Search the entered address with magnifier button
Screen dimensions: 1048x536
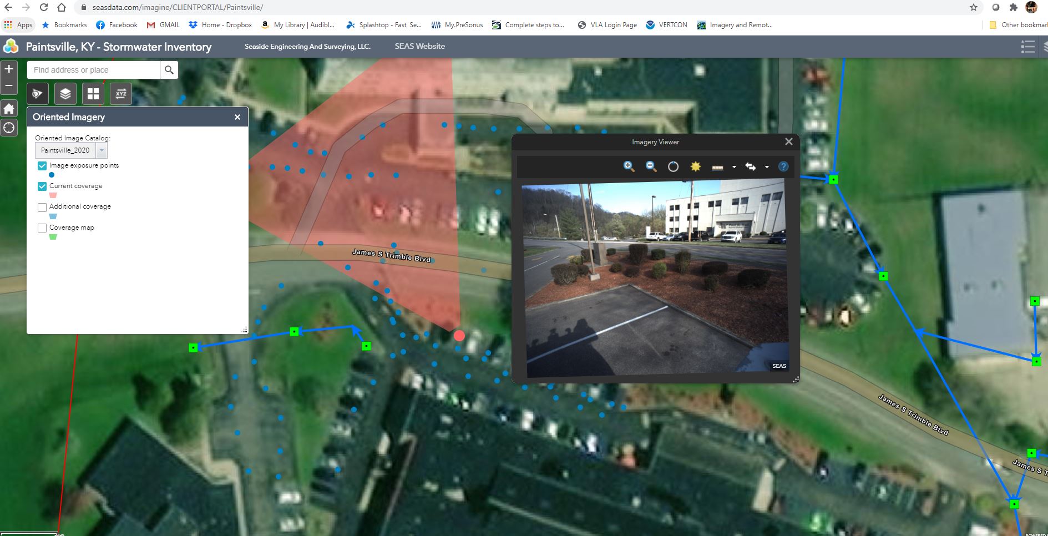click(169, 70)
